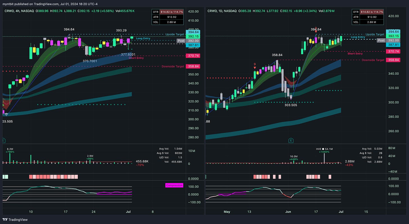Click the red 370.74 price tag on 4h axis
Image resolution: width=409 pixels, height=224 pixels.
click(193, 56)
